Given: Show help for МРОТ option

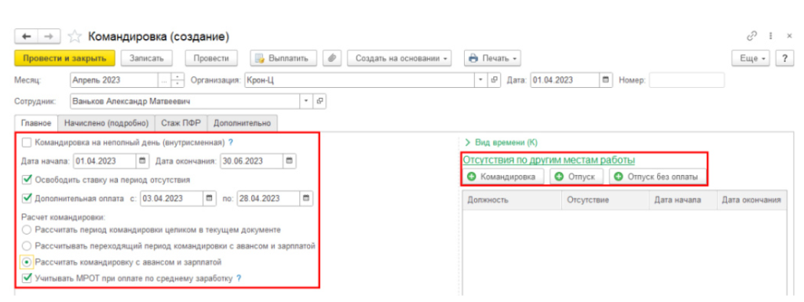Looking at the screenshot, I should [239, 278].
